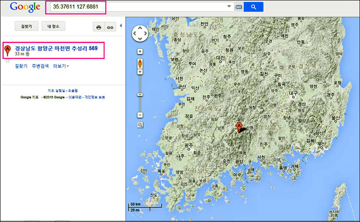Click the 군산 city label on map
The image size is (360, 222).
(182, 87)
